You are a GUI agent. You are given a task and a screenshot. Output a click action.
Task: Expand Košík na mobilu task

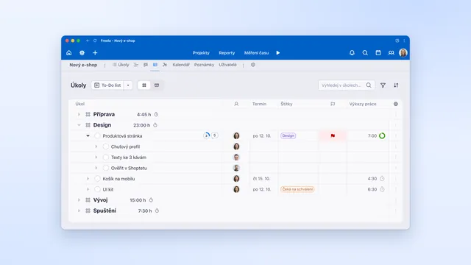pos(88,179)
